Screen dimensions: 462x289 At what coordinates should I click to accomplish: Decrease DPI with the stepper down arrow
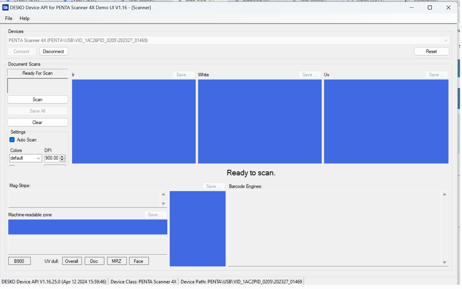62,159
